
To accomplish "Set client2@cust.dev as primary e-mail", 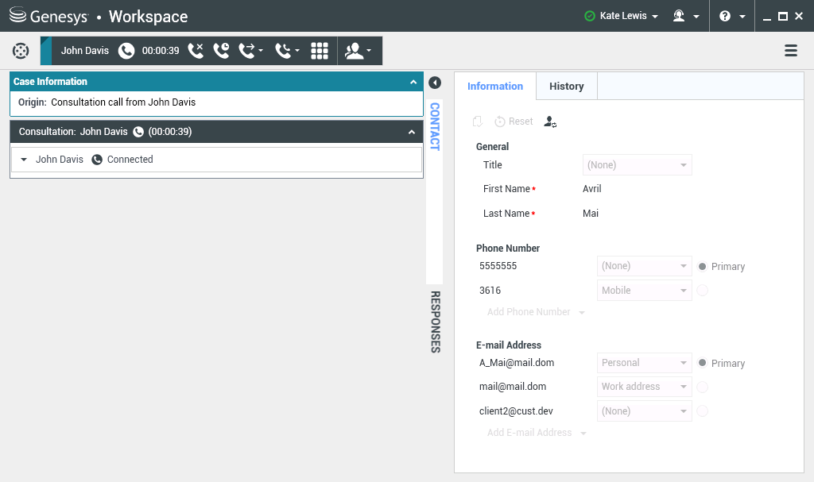I will click(702, 411).
